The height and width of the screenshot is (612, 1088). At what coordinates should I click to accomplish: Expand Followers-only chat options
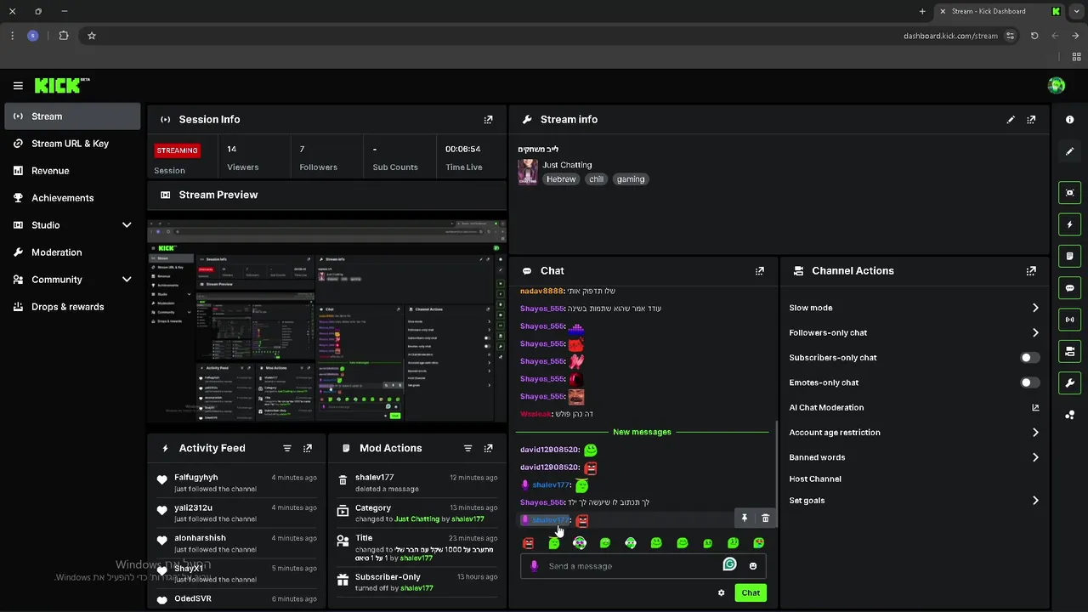1035,332
